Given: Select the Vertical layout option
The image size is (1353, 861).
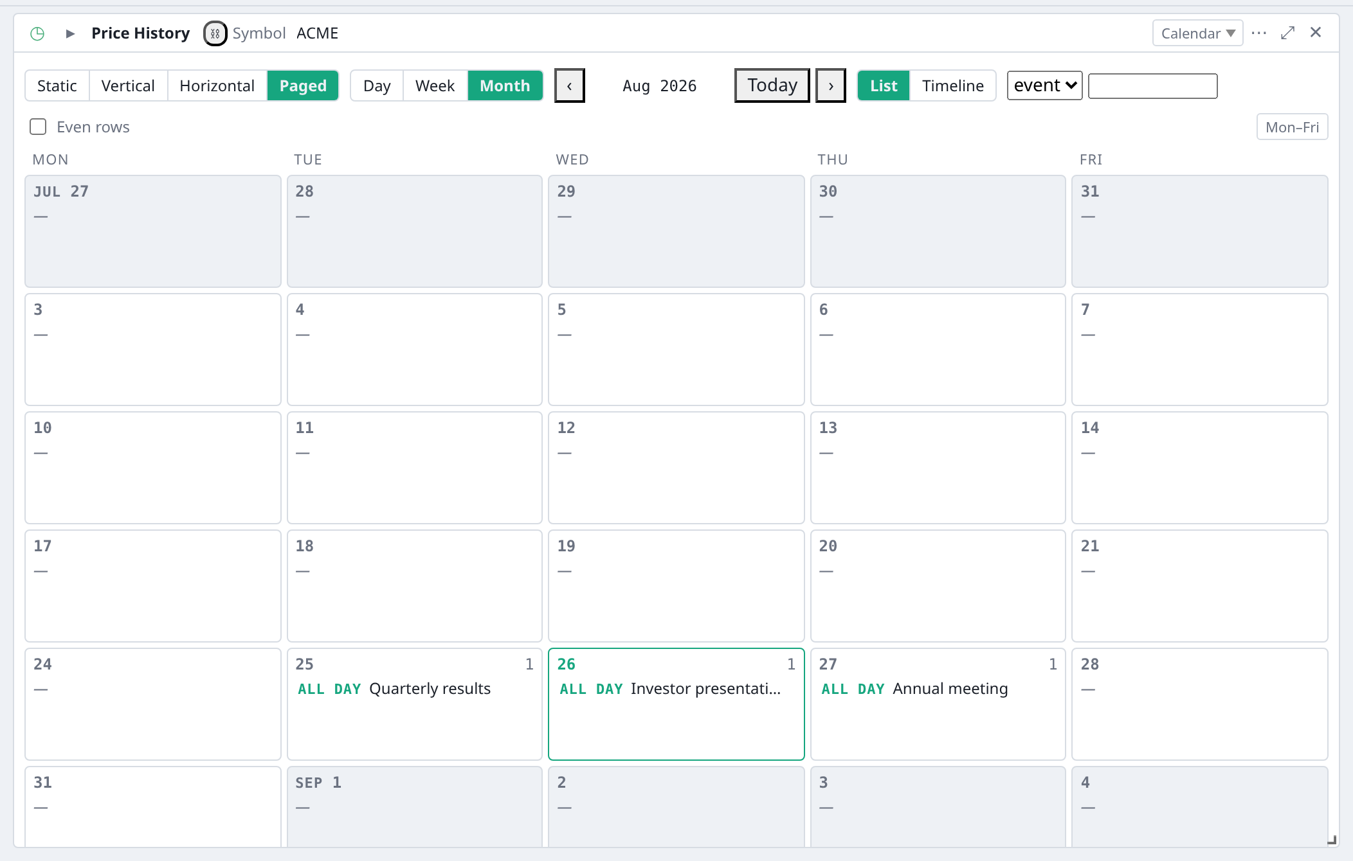Looking at the screenshot, I should (x=128, y=85).
